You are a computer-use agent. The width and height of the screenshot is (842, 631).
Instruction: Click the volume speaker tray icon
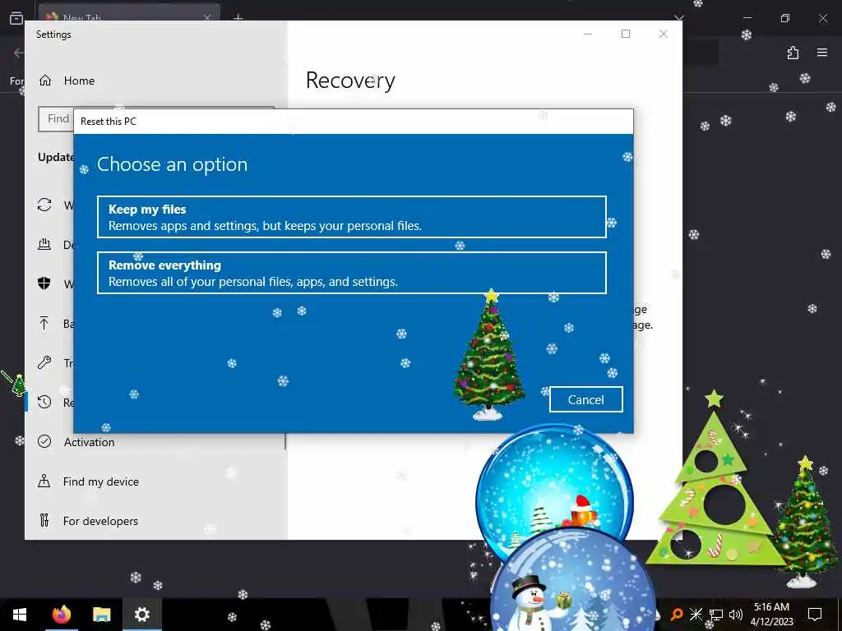click(x=736, y=615)
